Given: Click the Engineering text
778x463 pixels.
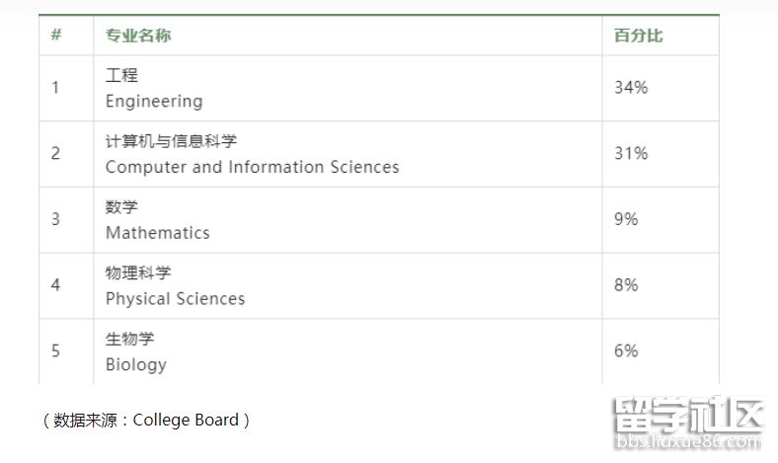Looking at the screenshot, I should (x=154, y=101).
